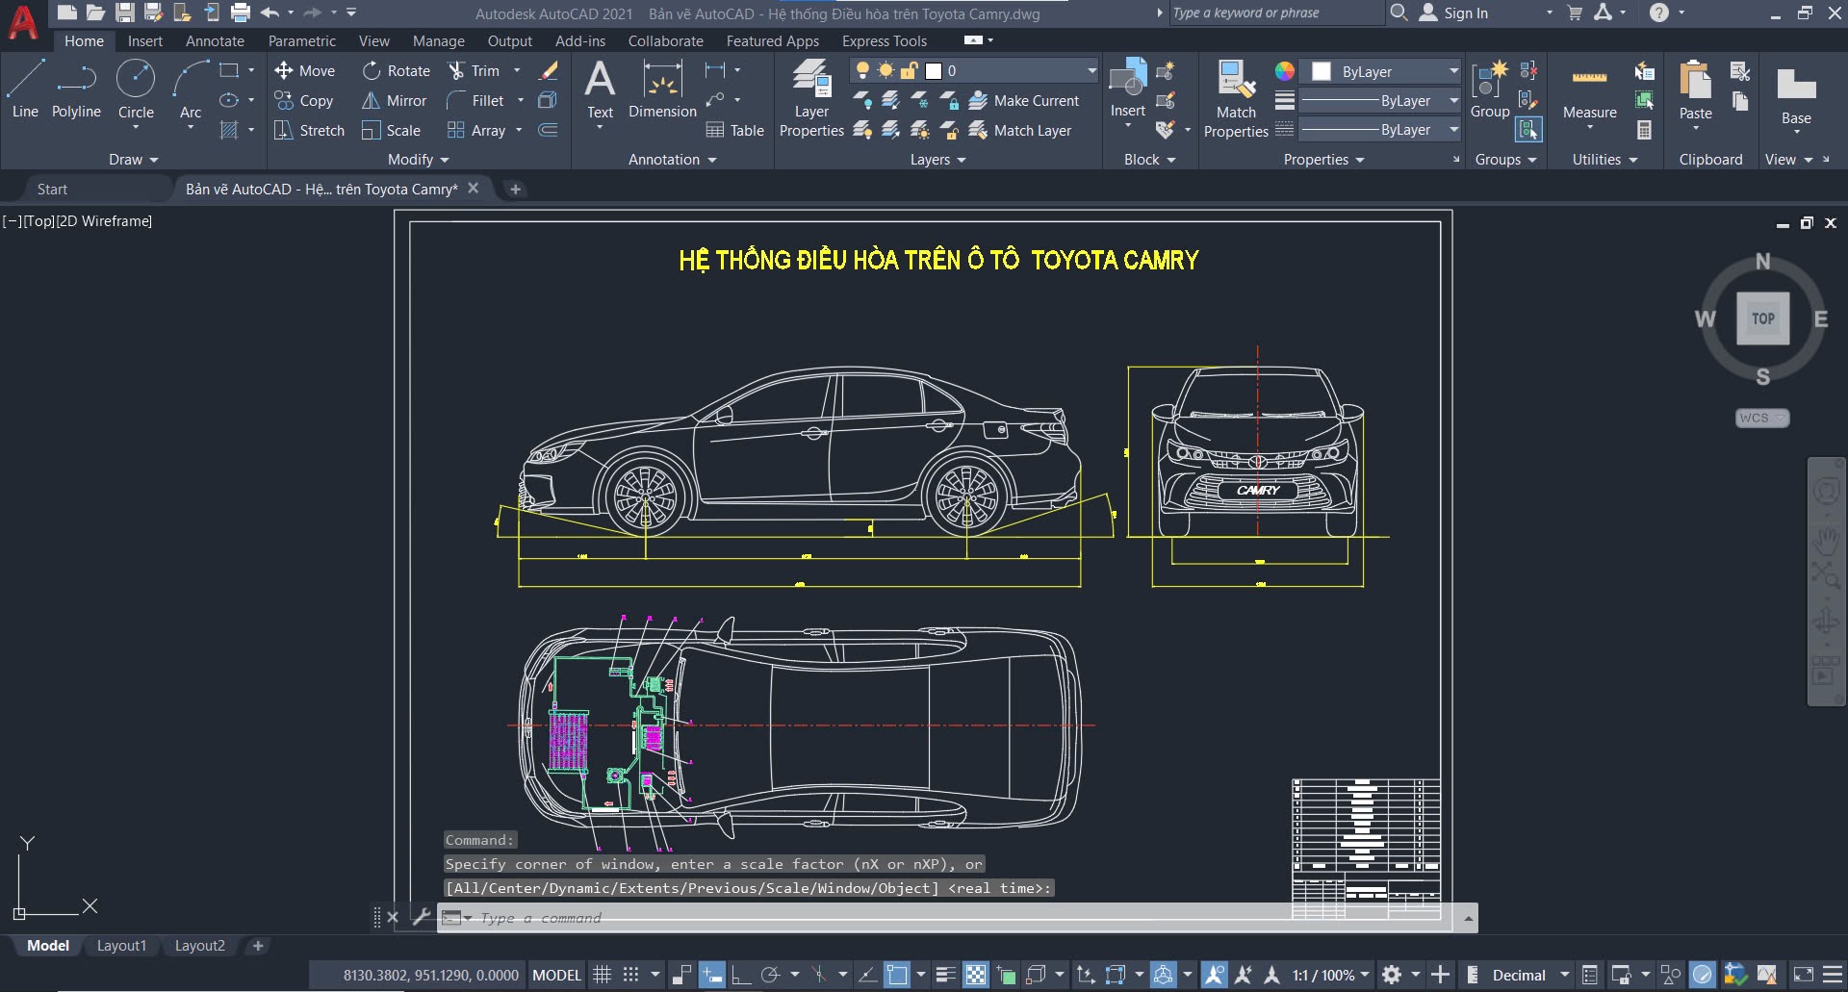Use the Array tool
This screenshot has height=992, width=1848.
tap(476, 130)
